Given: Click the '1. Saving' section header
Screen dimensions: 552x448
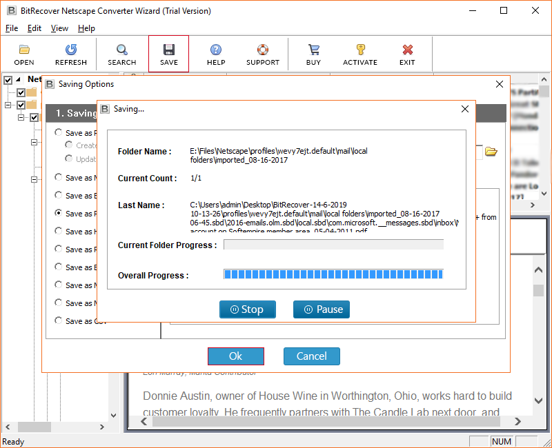Looking at the screenshot, I should (x=76, y=113).
